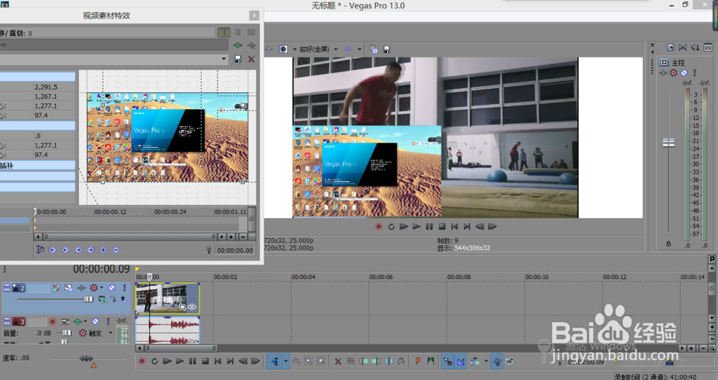718x380 pixels.
Task: Select the envelope edit tool
Action: click(x=297, y=361)
